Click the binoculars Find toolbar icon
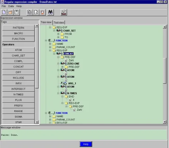169x148 pixels. 51,12
